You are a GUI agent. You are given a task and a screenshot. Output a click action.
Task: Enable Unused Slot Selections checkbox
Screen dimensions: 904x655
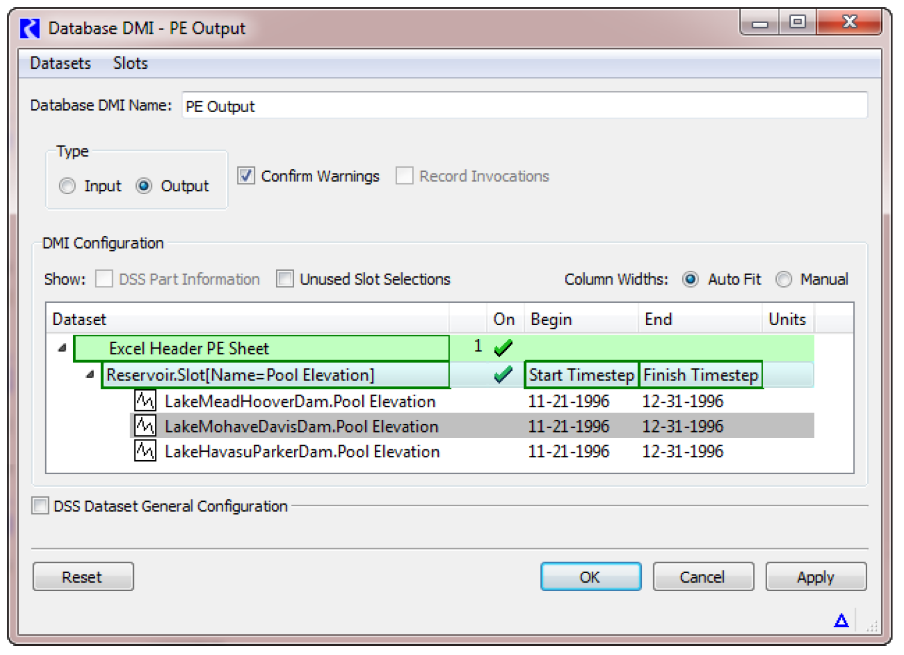pos(285,279)
